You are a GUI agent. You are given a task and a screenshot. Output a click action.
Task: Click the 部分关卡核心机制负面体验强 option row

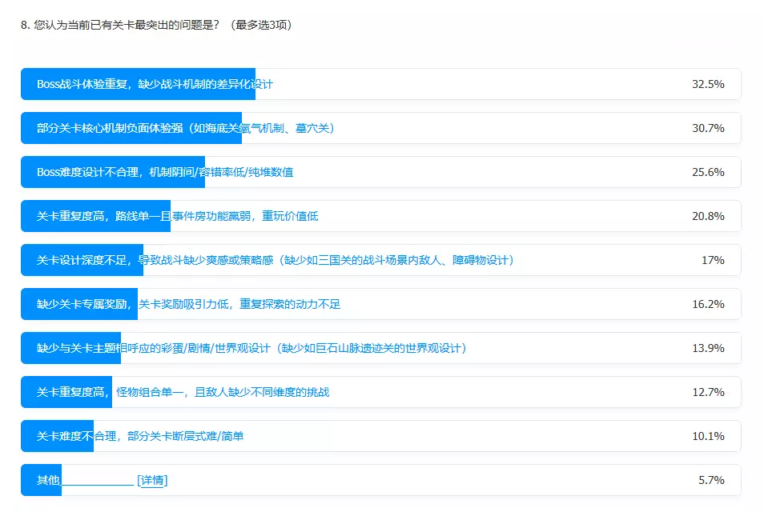pos(381,128)
